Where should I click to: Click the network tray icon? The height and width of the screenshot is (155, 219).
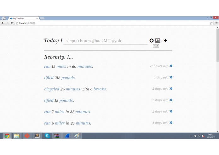pyautogui.click(x=199, y=136)
